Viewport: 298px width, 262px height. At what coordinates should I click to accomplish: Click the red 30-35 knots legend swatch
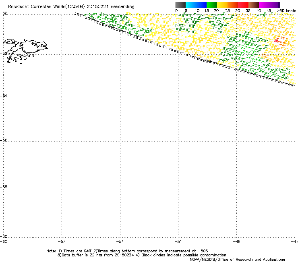click(243, 5)
